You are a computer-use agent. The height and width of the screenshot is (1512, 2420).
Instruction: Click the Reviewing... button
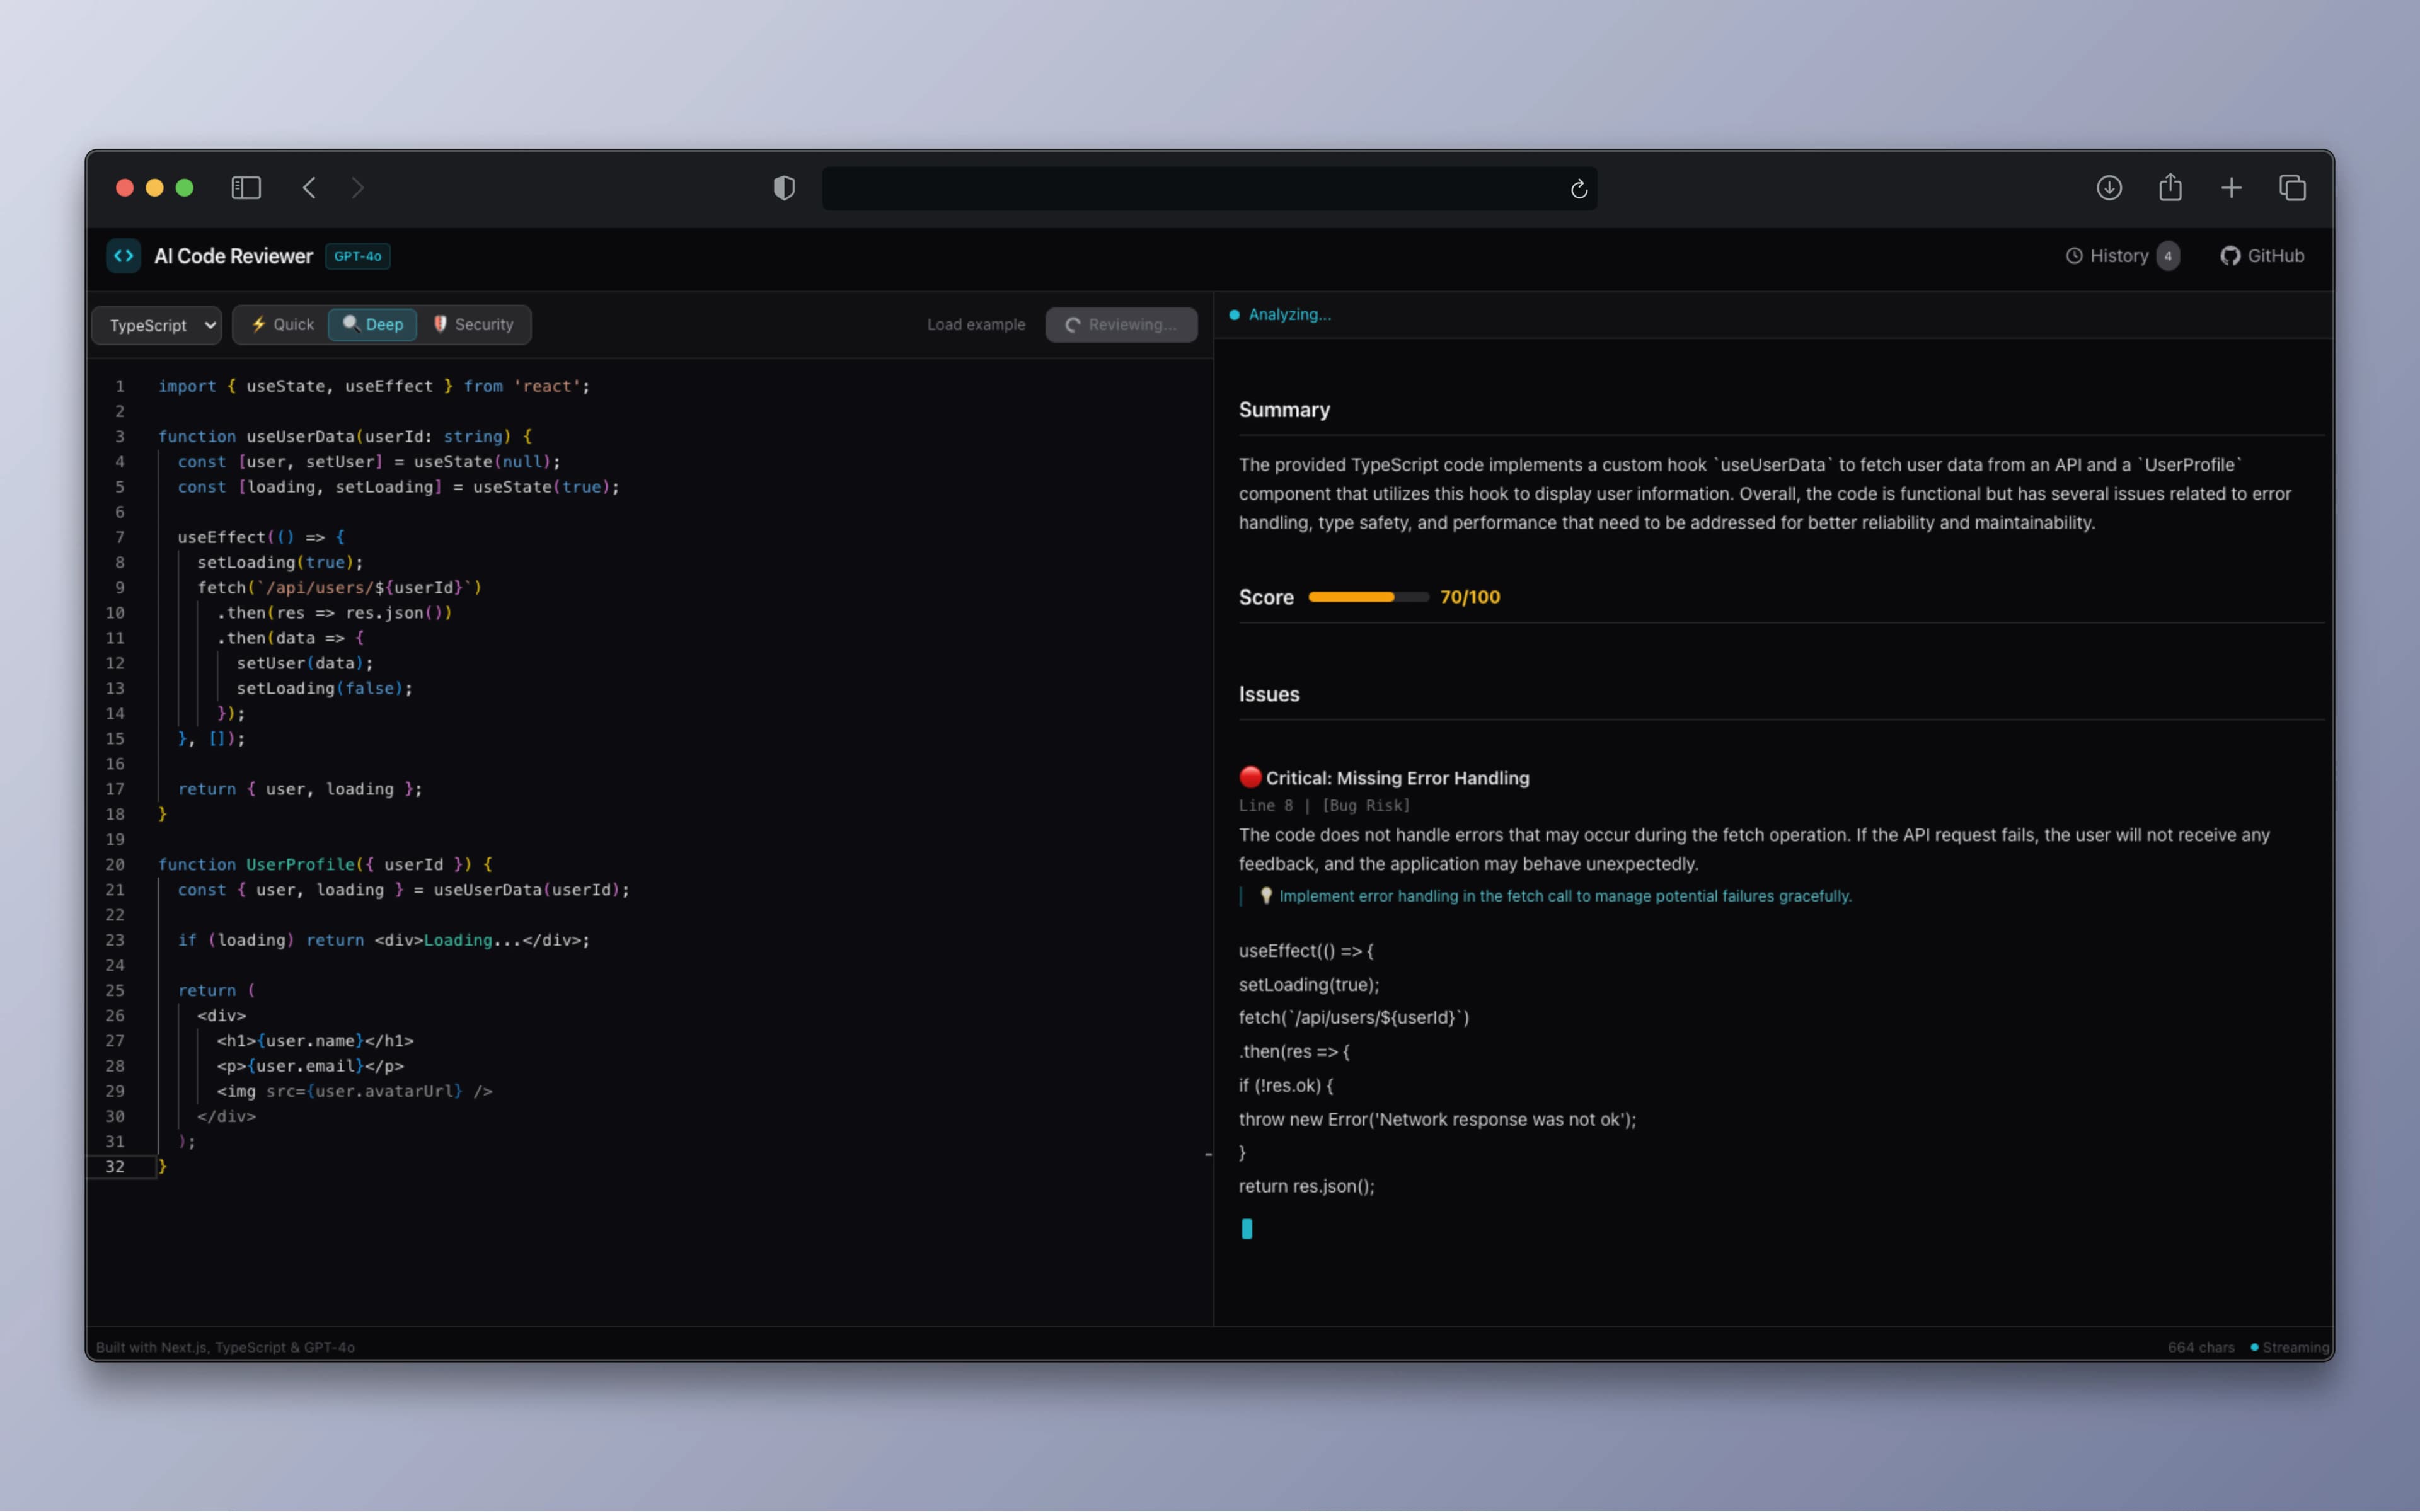(1121, 325)
